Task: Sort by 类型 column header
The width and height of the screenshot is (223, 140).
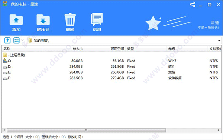Action: (x=146, y=49)
